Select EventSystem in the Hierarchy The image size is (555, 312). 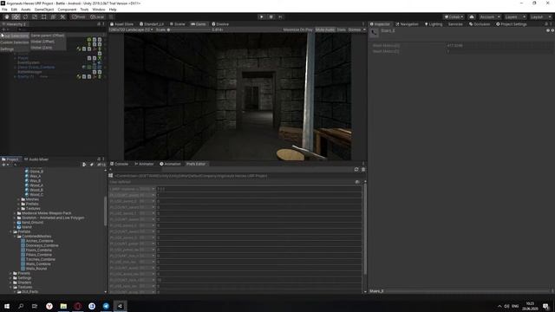[29, 62]
